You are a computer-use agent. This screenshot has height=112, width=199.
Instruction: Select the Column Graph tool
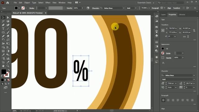pyautogui.click(x=8, y=58)
